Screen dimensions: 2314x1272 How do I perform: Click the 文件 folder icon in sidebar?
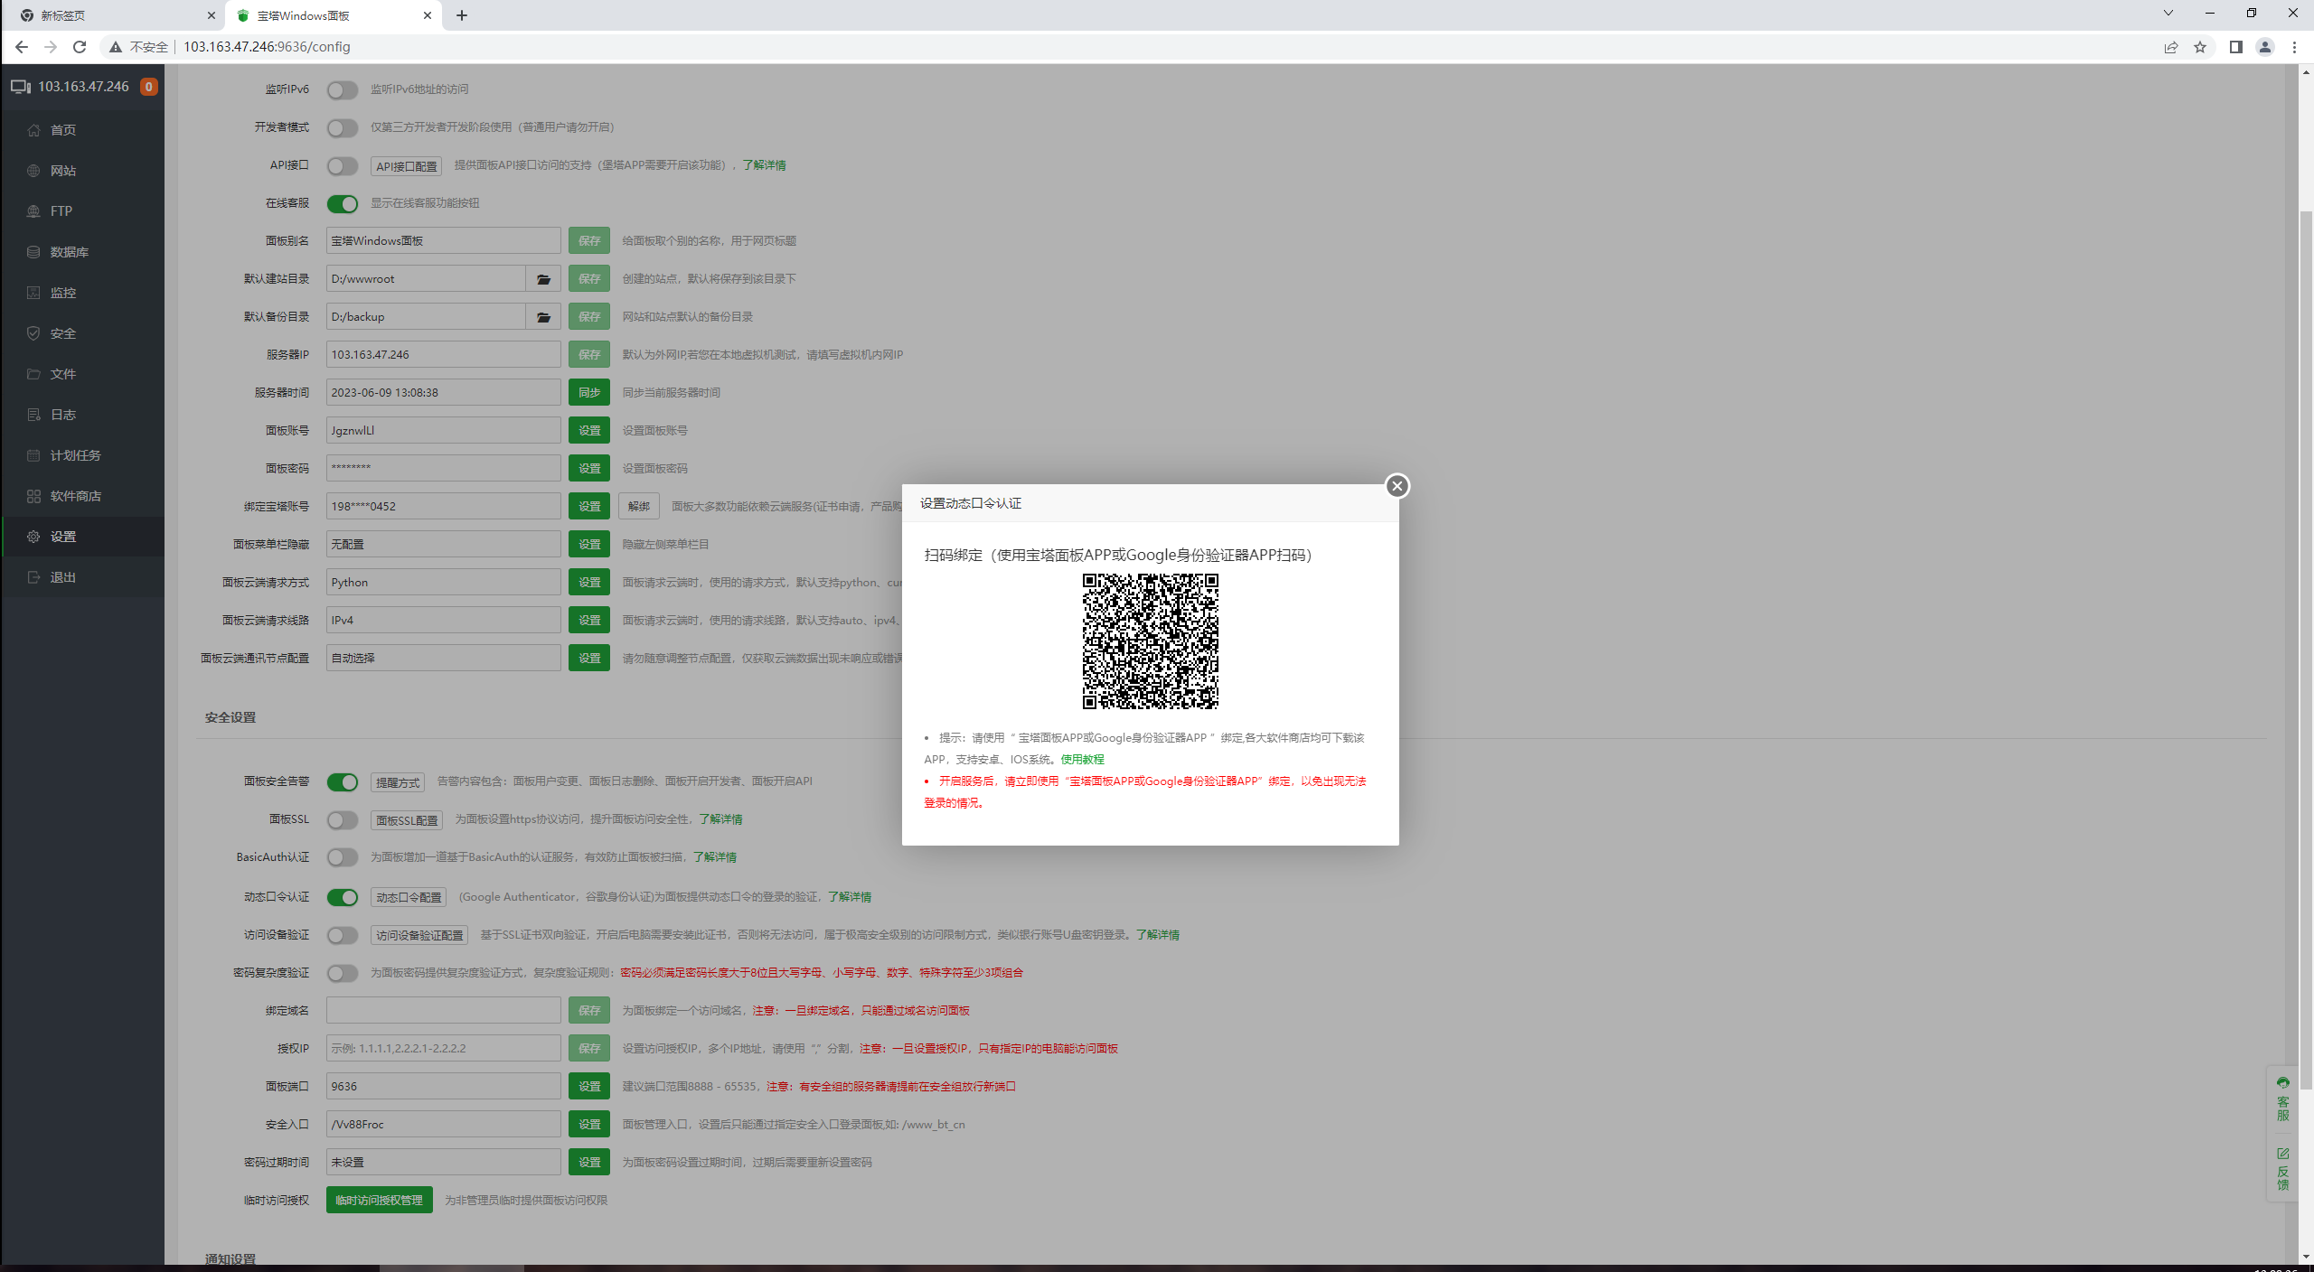click(33, 374)
